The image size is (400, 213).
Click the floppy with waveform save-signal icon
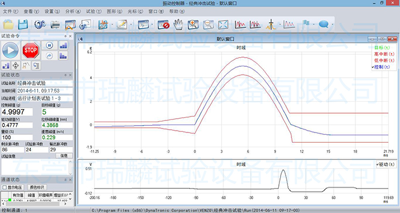pos(103,25)
